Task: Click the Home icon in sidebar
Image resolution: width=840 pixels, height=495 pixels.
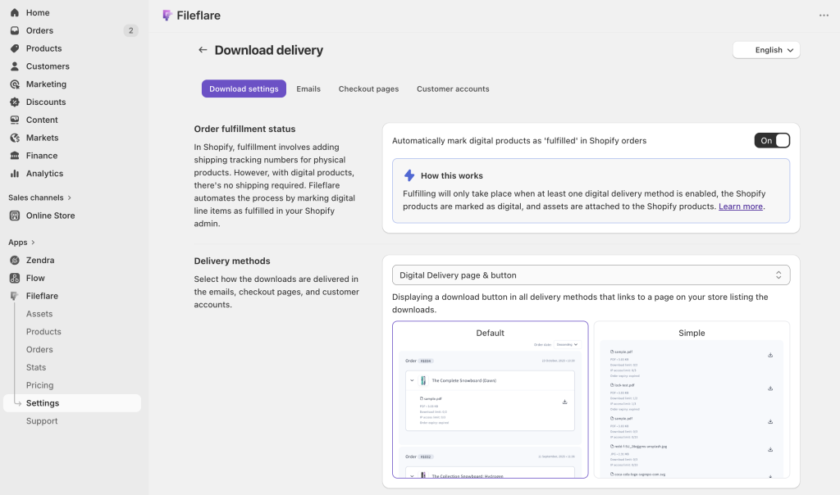Action: click(15, 12)
